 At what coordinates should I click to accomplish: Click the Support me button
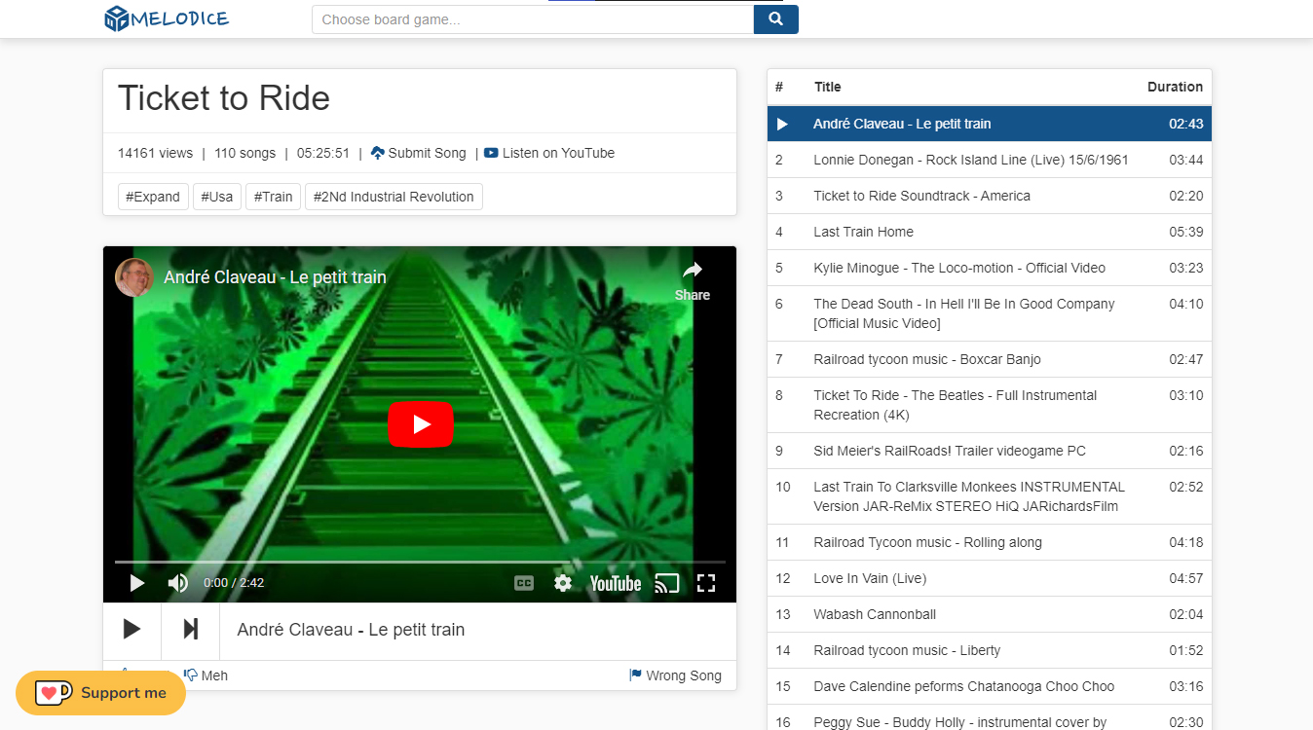click(x=100, y=693)
